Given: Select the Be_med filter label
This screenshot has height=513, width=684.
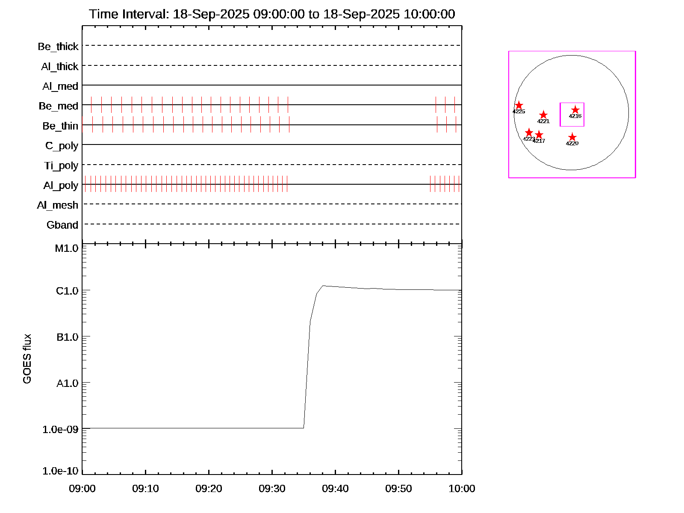Looking at the screenshot, I should [x=59, y=106].
